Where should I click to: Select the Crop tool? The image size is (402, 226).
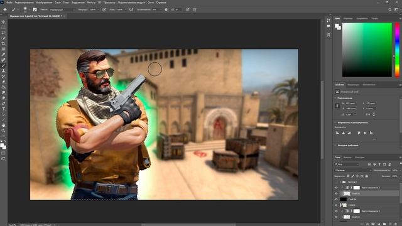coord(3,43)
